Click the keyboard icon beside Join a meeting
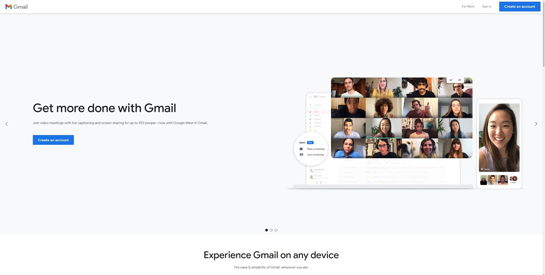545x275 pixels. (301, 155)
